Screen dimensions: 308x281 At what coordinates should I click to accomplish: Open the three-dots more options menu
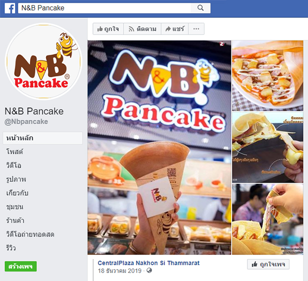coord(196,29)
